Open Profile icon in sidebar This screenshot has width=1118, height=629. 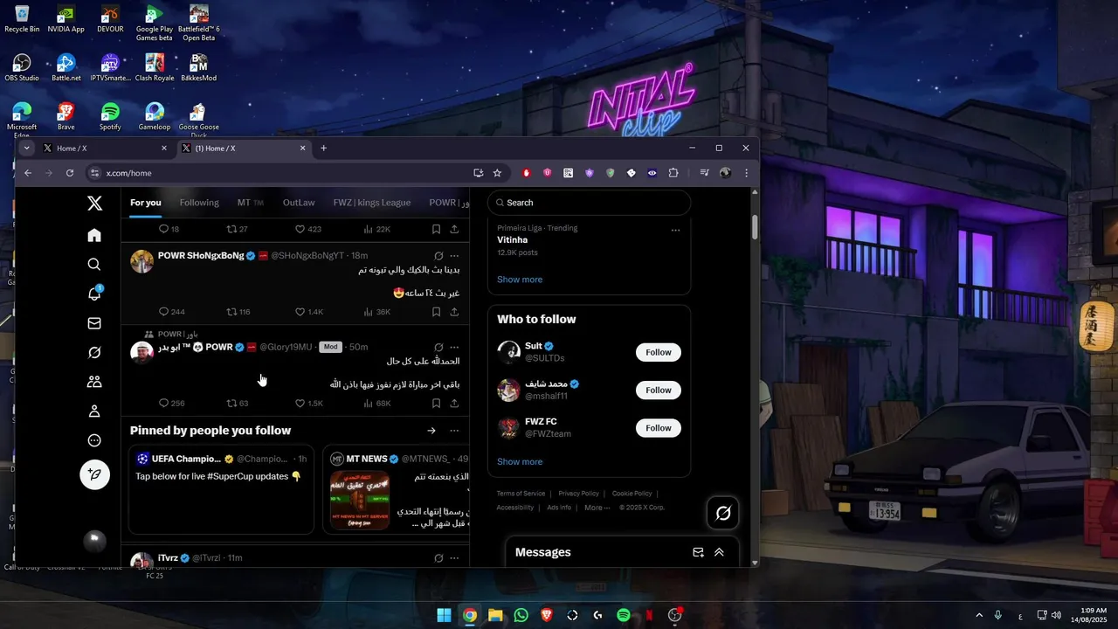tap(94, 411)
